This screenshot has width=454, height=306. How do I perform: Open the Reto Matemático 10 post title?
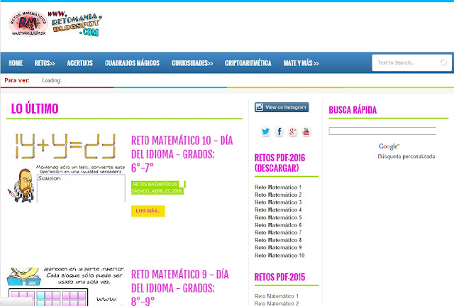tap(182, 154)
